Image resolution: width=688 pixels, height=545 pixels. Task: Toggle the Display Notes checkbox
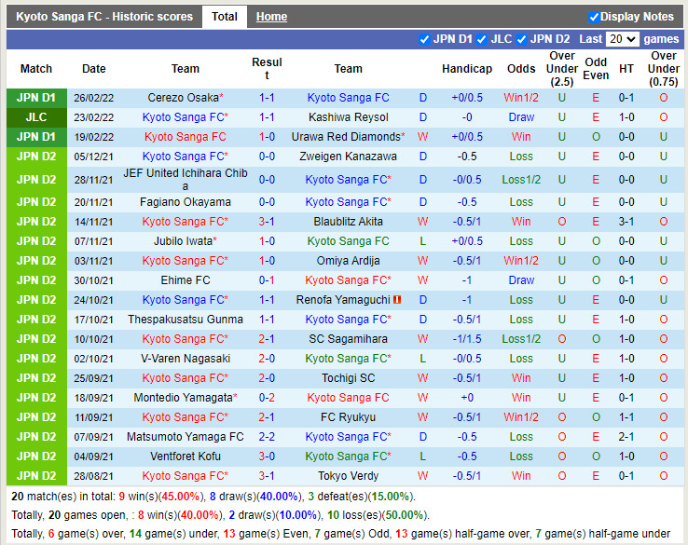coord(594,17)
